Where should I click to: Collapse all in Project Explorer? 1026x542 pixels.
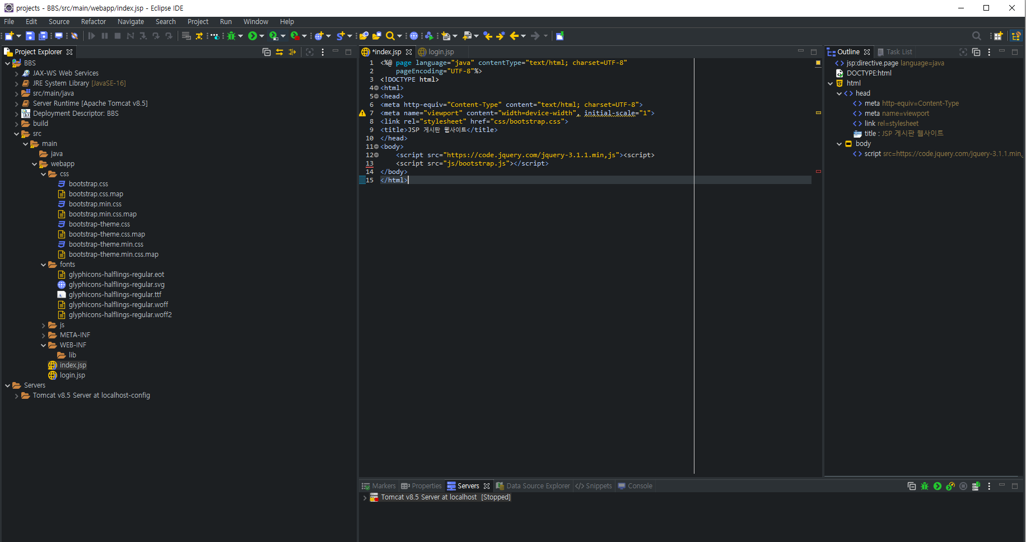pyautogui.click(x=267, y=52)
